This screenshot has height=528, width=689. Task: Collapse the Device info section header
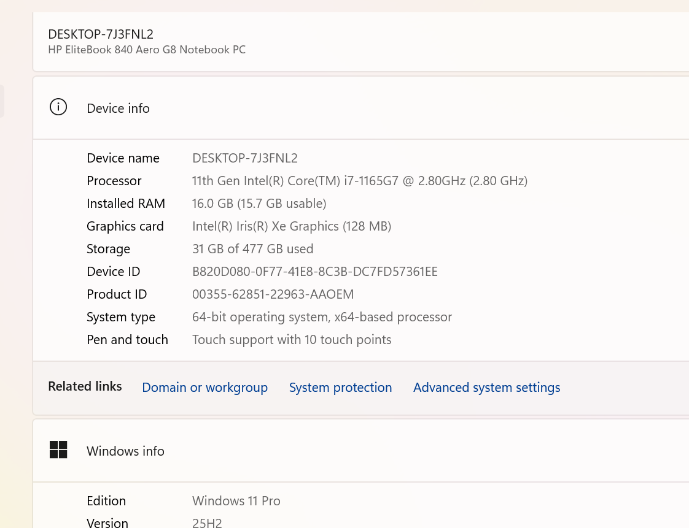tap(360, 108)
